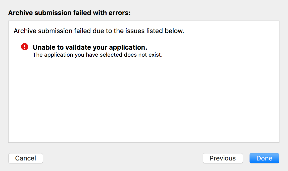Click the "Archive submission failed with errors:" title
Screen dimensions: 288x171
69,13
